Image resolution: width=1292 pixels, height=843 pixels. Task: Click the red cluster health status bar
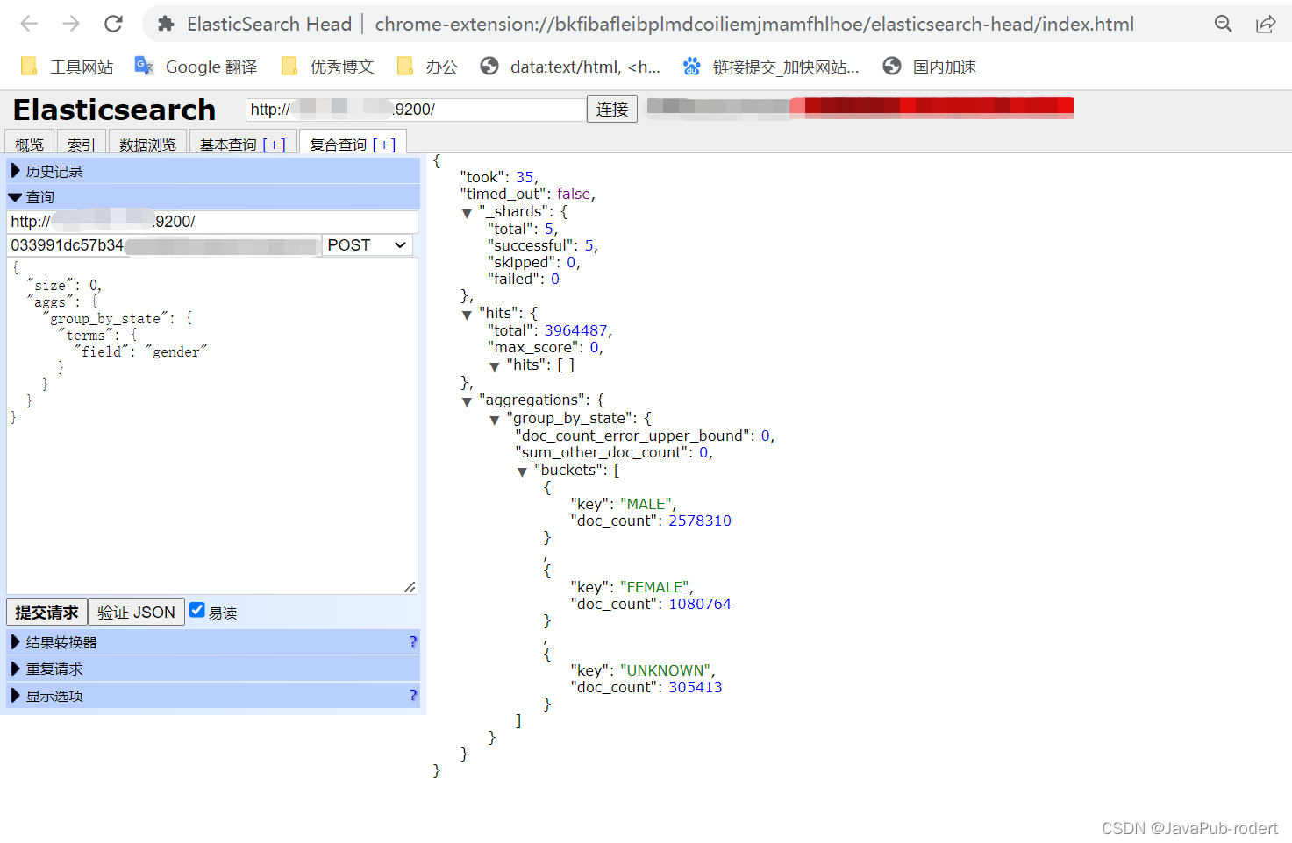(932, 107)
